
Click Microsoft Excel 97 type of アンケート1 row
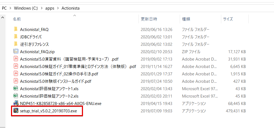pyautogui.click(x=200, y=89)
